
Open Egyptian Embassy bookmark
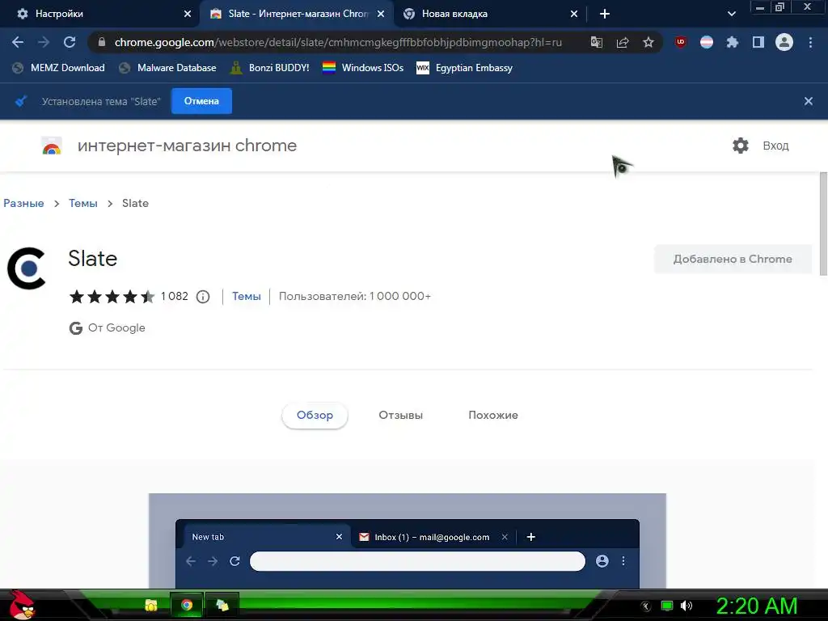(465, 68)
